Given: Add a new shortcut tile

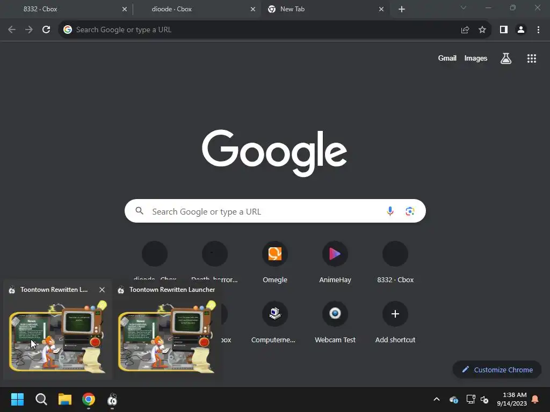Looking at the screenshot, I should [395, 322].
